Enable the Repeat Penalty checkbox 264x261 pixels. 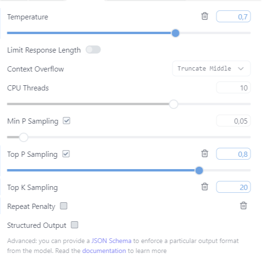(64, 206)
